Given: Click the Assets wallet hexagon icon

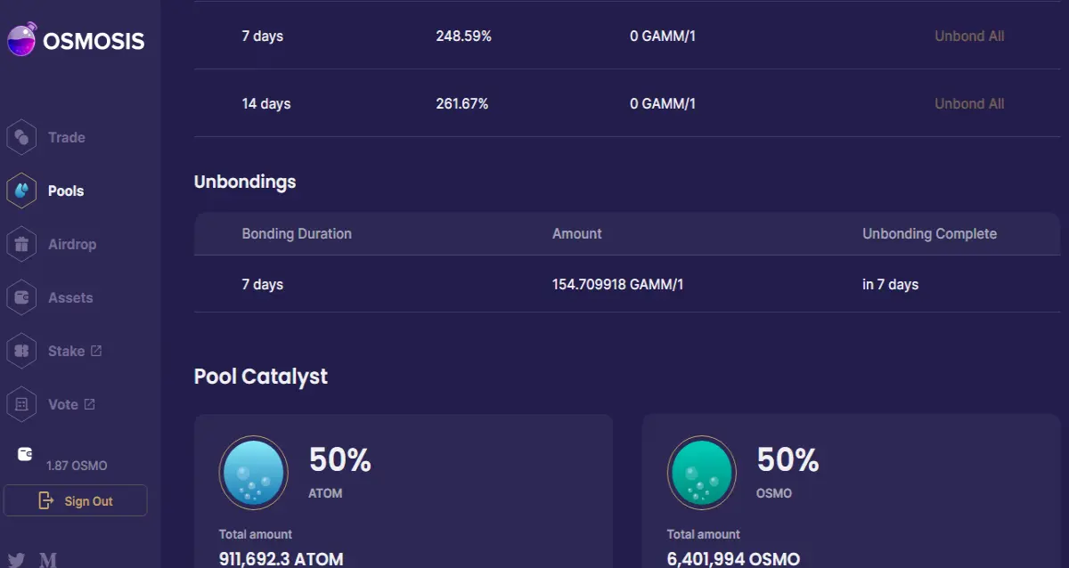Looking at the screenshot, I should tap(21, 297).
